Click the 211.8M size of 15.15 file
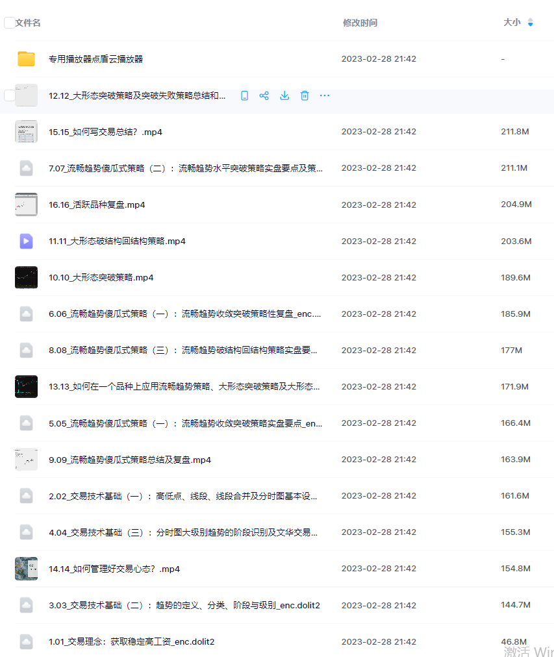Viewport: 554px width, 657px height. tap(514, 132)
